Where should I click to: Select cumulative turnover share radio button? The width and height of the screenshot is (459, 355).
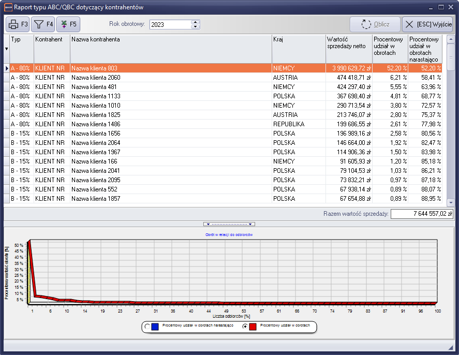click(147, 327)
